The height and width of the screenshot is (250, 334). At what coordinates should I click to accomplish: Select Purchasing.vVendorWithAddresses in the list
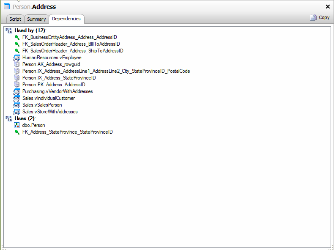[57, 91]
